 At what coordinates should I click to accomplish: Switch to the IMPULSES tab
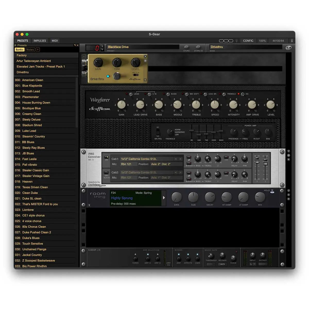click(x=39, y=40)
